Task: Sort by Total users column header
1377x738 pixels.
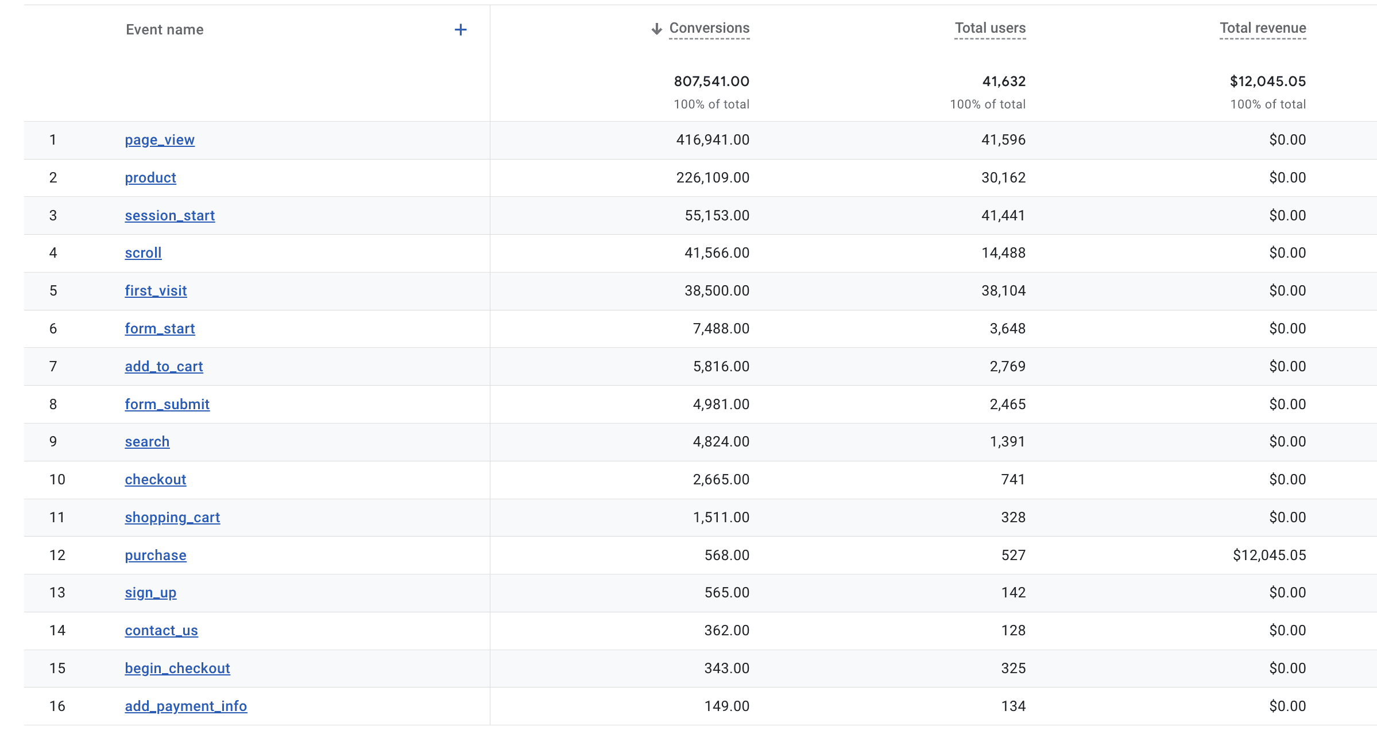Action: pyautogui.click(x=989, y=28)
